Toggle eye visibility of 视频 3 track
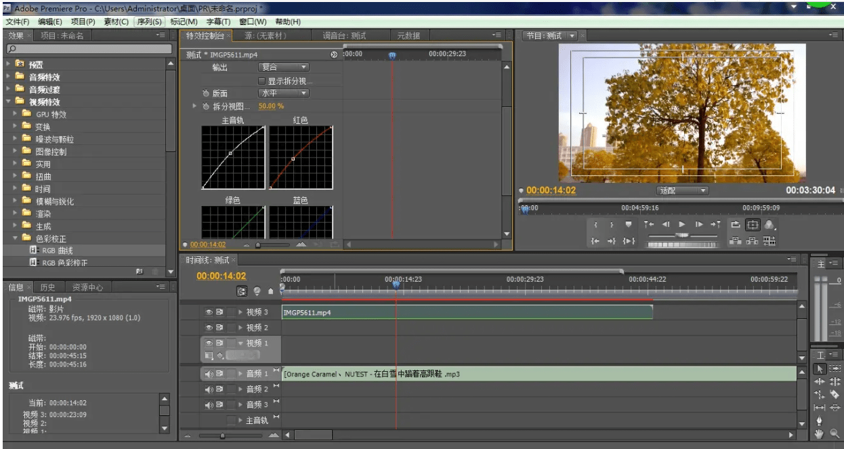This screenshot has height=449, width=844. pyautogui.click(x=209, y=312)
